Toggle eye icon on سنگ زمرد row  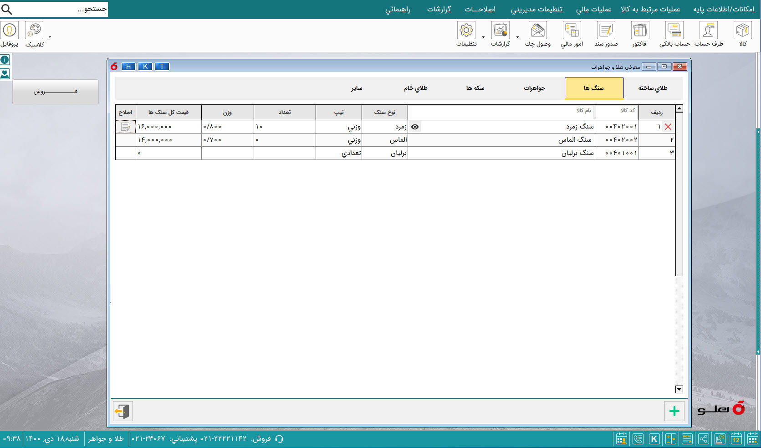[415, 127]
